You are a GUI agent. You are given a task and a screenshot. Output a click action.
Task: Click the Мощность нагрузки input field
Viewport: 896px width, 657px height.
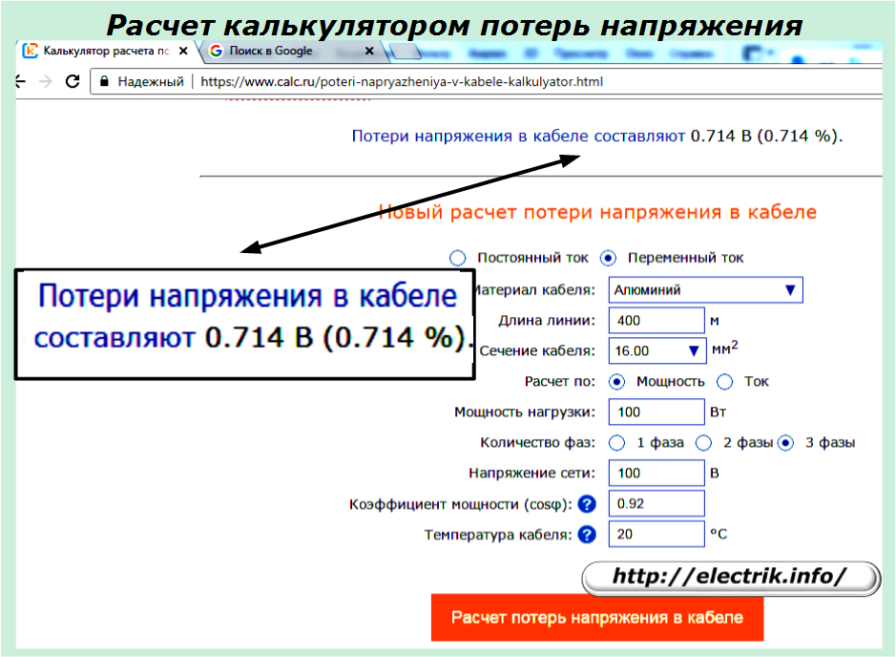(x=656, y=412)
